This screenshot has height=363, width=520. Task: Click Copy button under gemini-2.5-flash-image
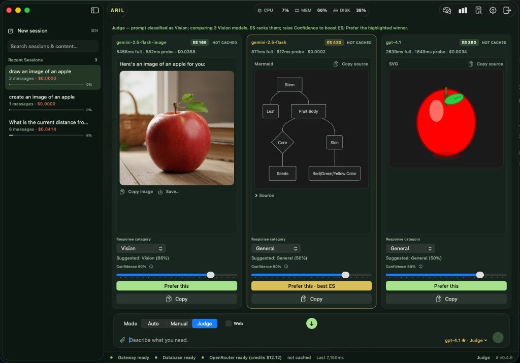pos(176,299)
